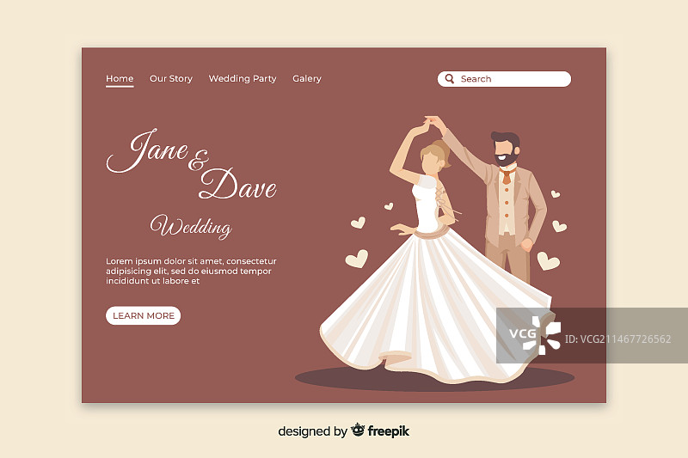
Task: Navigate to the Galery page
Action: click(x=307, y=79)
